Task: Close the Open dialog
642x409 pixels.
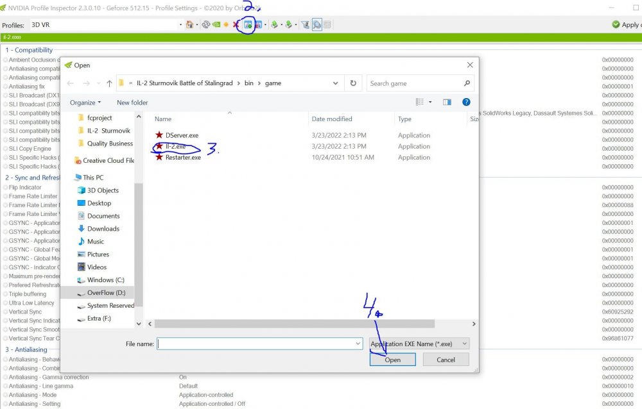Action: point(470,65)
